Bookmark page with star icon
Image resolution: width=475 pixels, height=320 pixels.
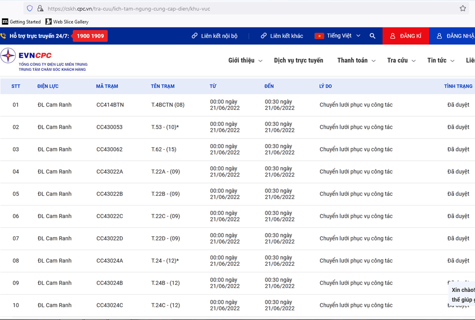pyautogui.click(x=462, y=8)
